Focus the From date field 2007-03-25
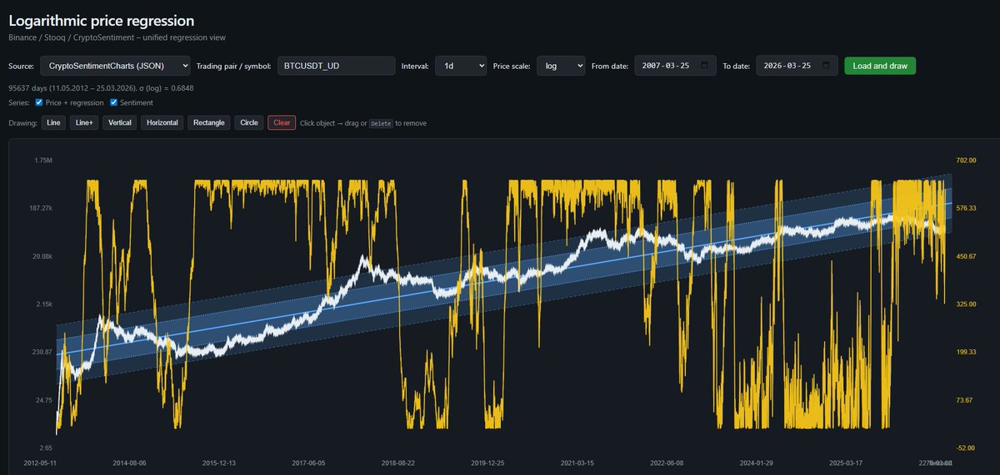This screenshot has height=475, width=1000. 676,66
